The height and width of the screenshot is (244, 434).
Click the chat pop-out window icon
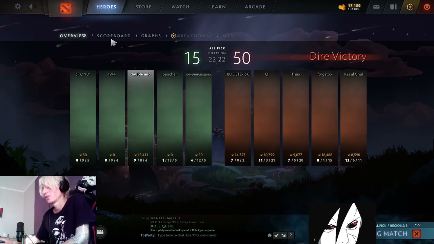(x=283, y=235)
